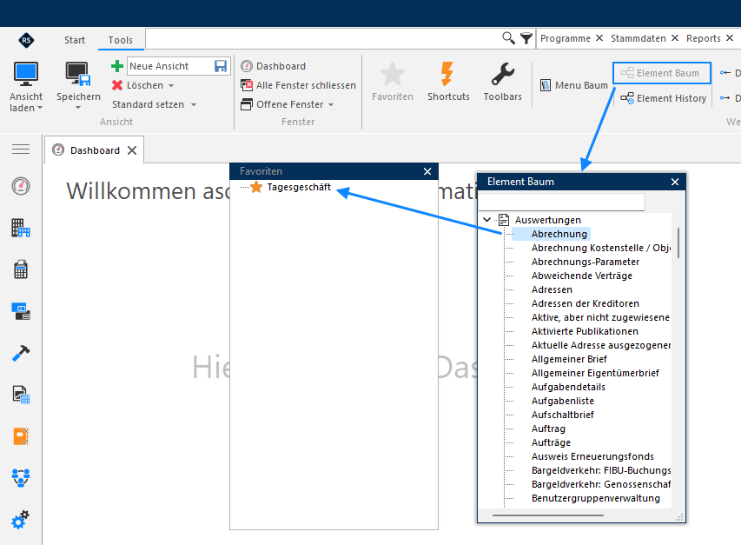This screenshot has width=741, height=545.
Task: Select Ausweis Erneuerungsfonds tree item
Action: pyautogui.click(x=592, y=456)
